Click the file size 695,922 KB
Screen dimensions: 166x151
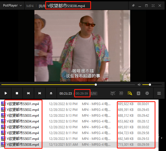(126, 104)
